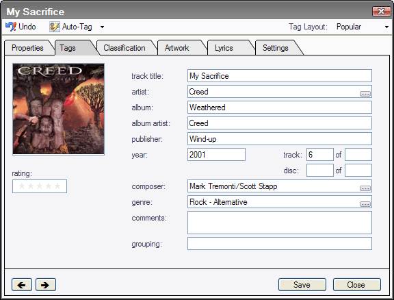Switch to the Properties tab
This screenshot has width=394, height=300.
coord(27,48)
